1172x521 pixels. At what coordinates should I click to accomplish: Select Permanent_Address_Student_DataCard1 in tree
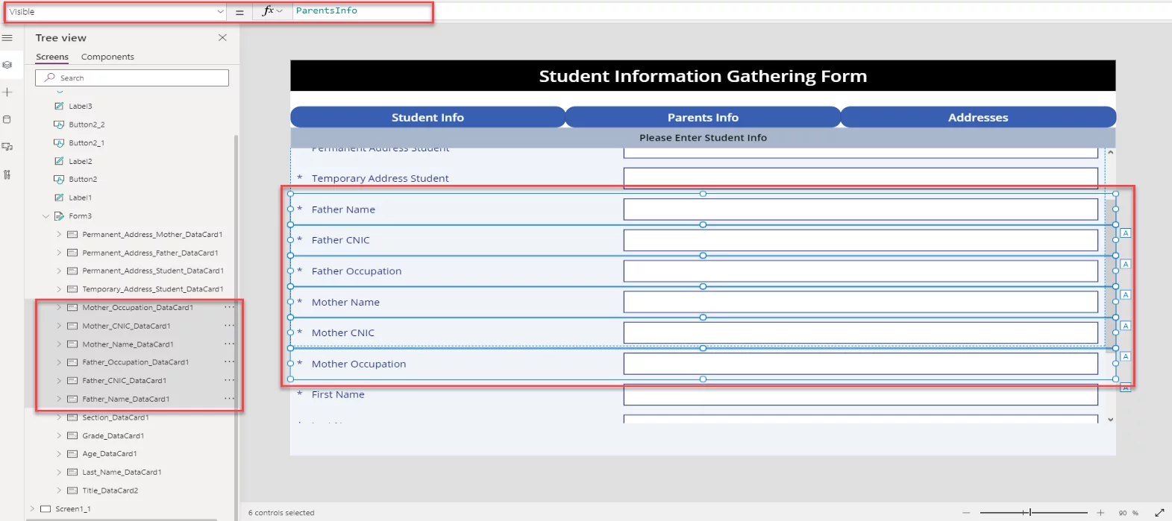pos(152,271)
